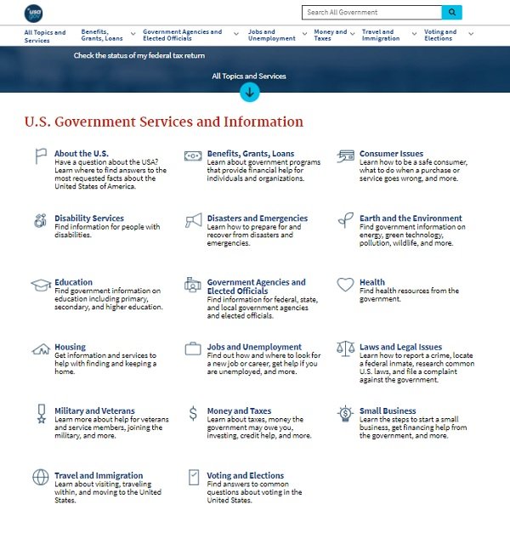Open the Health heading link
The width and height of the screenshot is (510, 538).
pyautogui.click(x=372, y=282)
